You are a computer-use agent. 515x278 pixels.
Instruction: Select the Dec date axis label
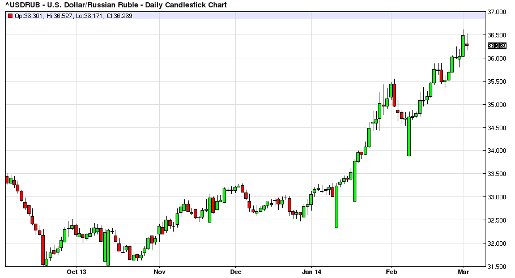tap(236, 272)
